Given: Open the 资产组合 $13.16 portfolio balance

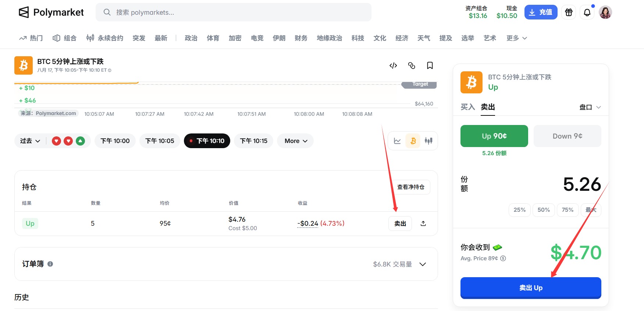Looking at the screenshot, I should 476,12.
